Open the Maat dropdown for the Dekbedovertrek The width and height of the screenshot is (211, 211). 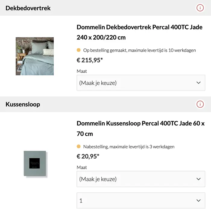tap(141, 83)
